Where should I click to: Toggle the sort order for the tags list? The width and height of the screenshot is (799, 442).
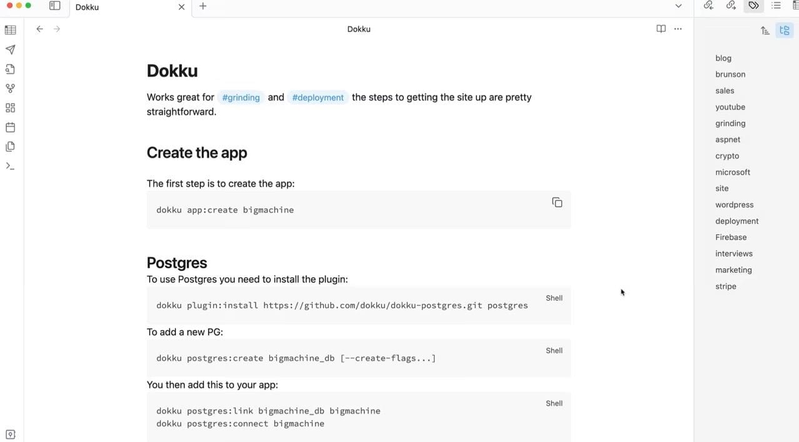point(765,30)
